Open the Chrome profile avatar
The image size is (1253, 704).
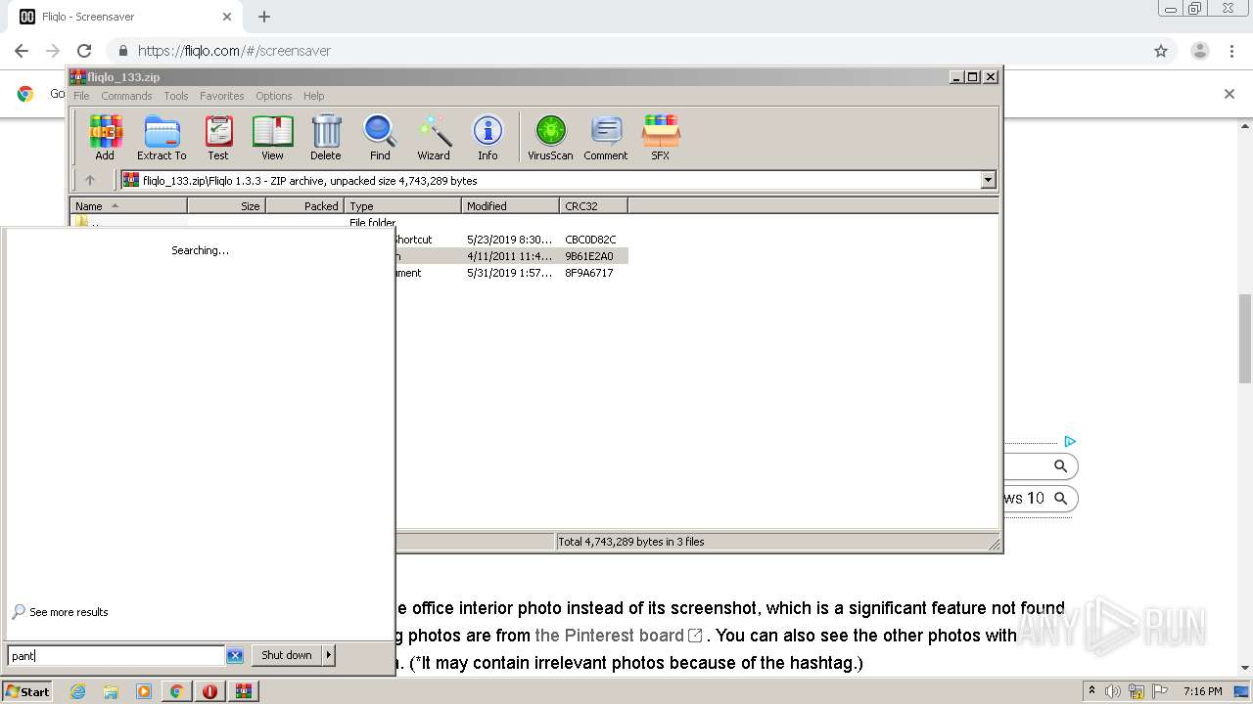[x=1200, y=51]
